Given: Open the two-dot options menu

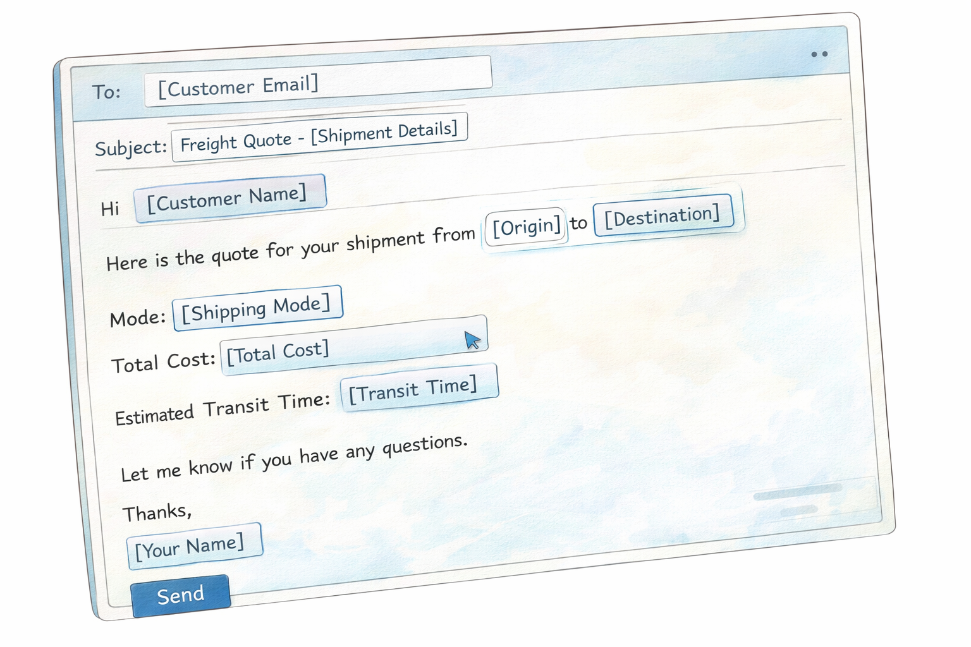Looking at the screenshot, I should pyautogui.click(x=819, y=54).
